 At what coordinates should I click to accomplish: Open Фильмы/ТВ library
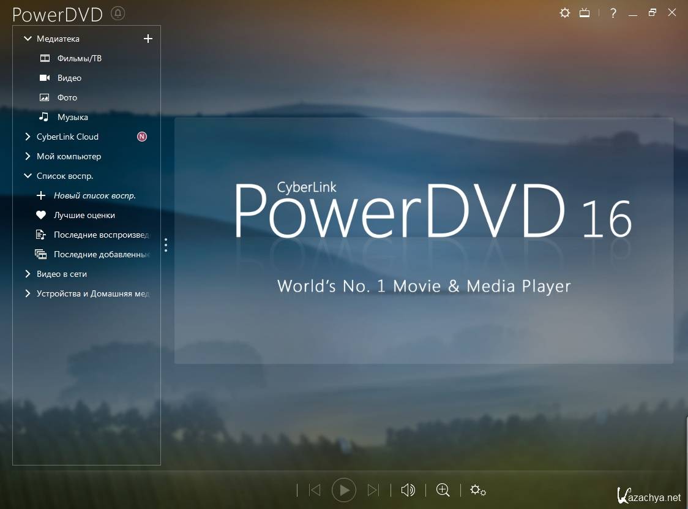pos(79,58)
